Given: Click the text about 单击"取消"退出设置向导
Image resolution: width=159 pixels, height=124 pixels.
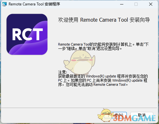Looking at the screenshot, I should [x=100, y=49].
